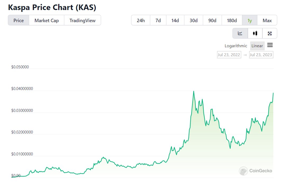283x186 pixels.
Task: Switch to line chart view icon
Action: [240, 33]
